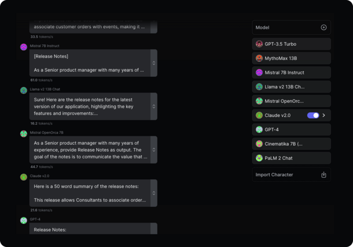Screen dimensions: 353x247
Task: Click the 16.2 tokens/s text
Action: [41, 123]
